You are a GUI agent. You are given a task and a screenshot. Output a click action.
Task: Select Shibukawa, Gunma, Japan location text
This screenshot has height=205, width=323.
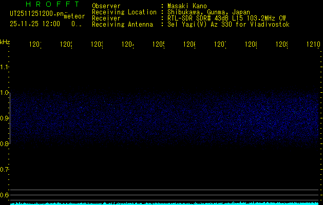point(205,12)
